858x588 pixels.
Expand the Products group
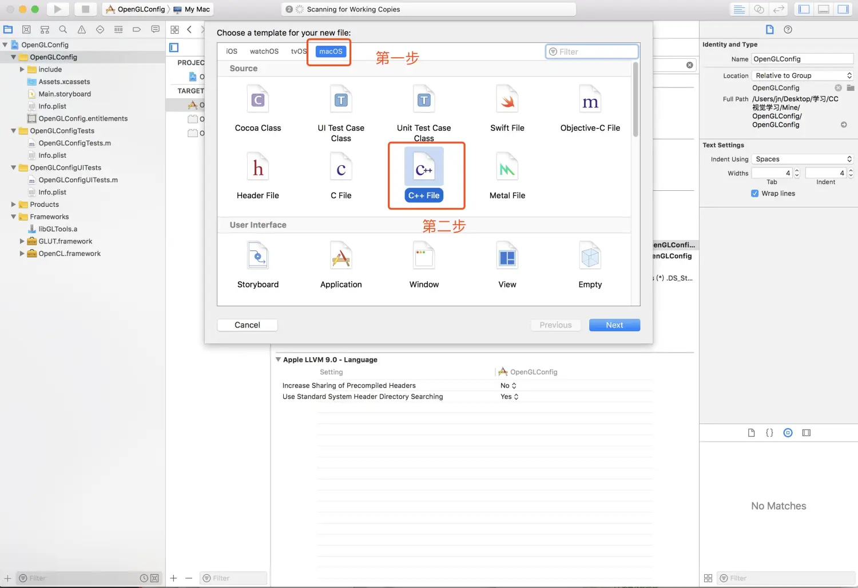[x=13, y=205]
